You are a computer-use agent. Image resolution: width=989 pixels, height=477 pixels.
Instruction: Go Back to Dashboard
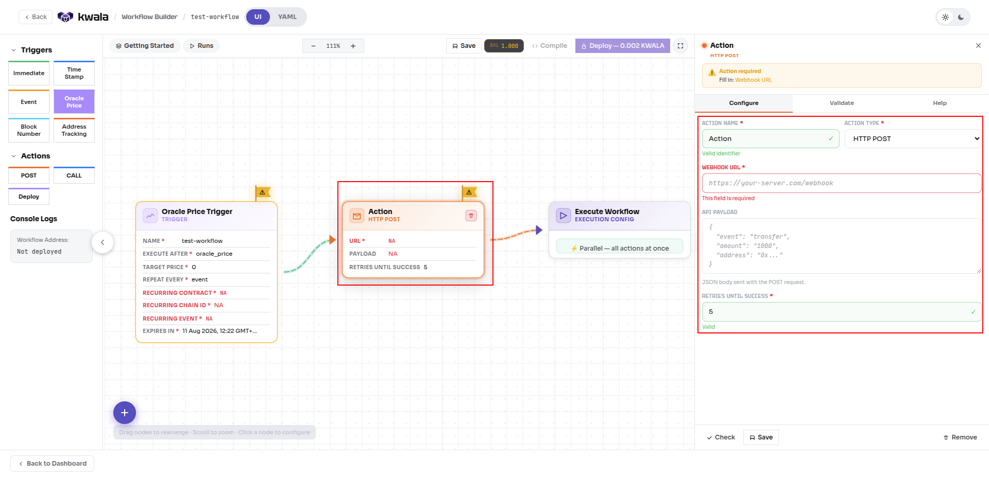pyautogui.click(x=53, y=464)
